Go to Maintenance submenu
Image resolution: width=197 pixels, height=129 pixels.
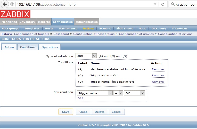pos(68,29)
